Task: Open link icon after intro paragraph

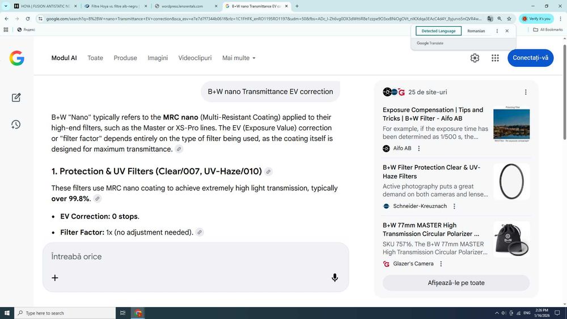Action: [x=179, y=149]
